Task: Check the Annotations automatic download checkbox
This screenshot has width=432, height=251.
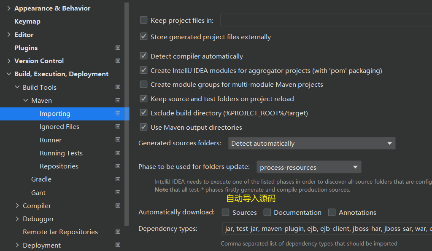Action: [332, 212]
